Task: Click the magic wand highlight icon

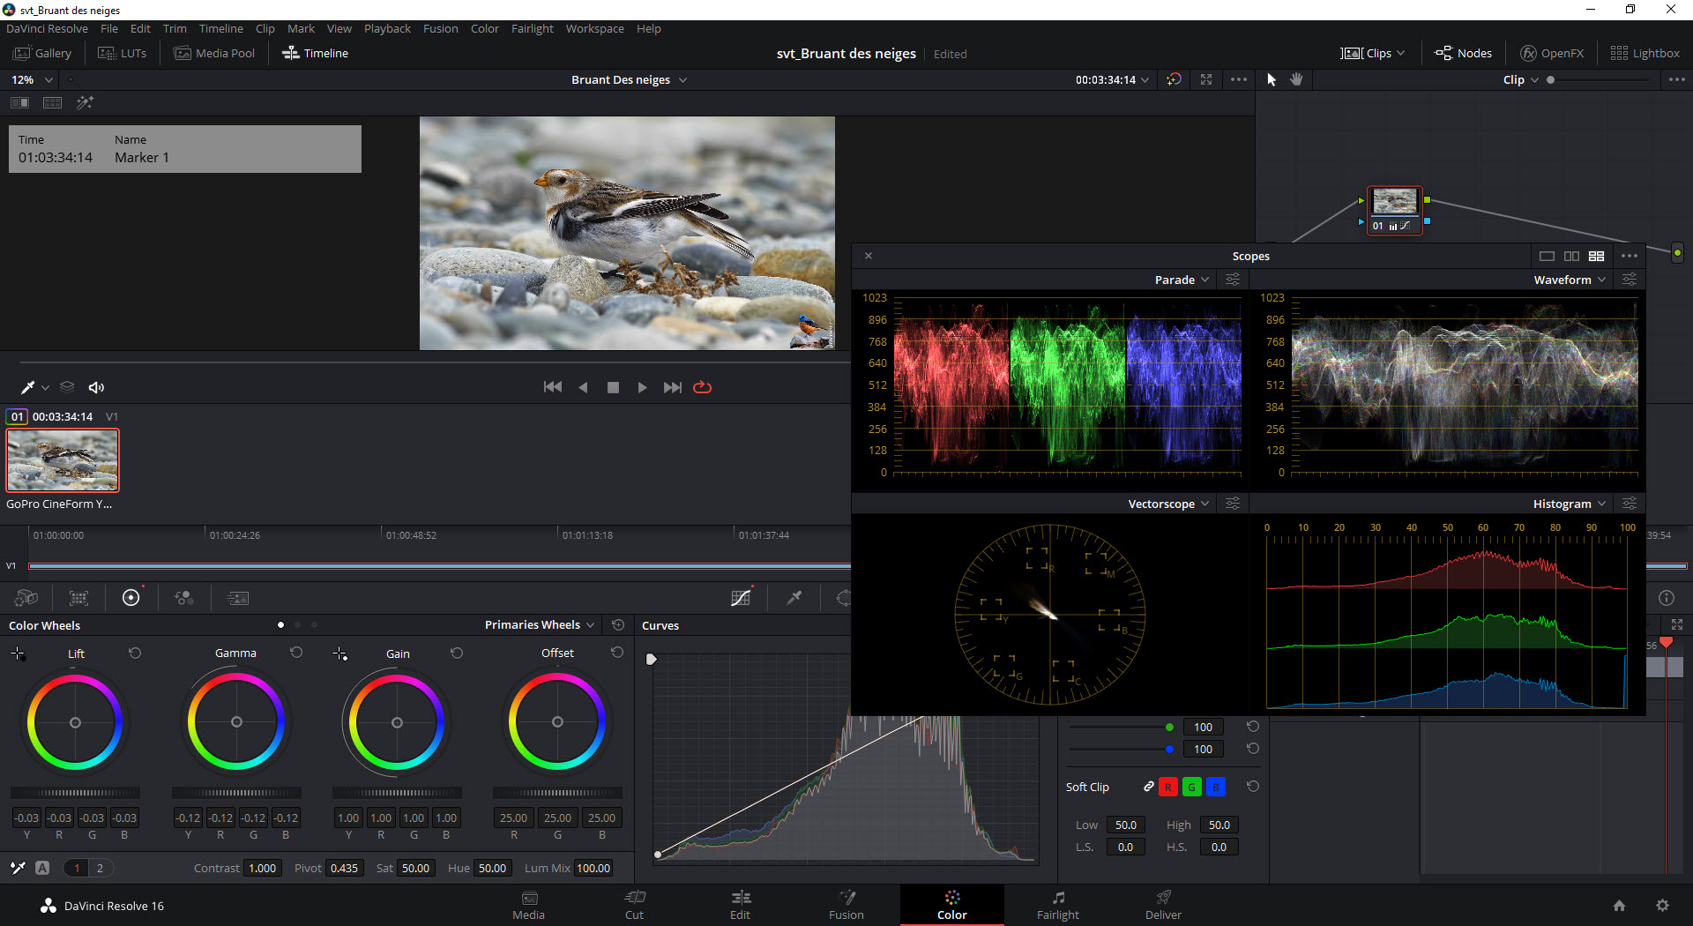Action: click(85, 102)
